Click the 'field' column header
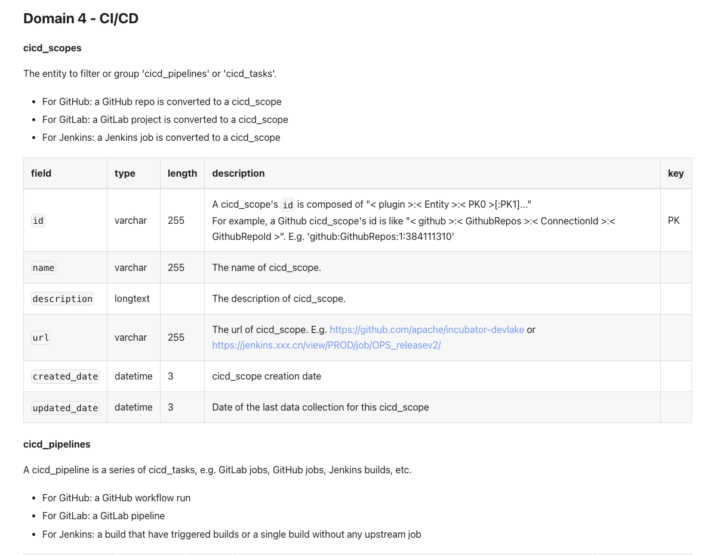This screenshot has height=555, width=708. pyautogui.click(x=41, y=173)
